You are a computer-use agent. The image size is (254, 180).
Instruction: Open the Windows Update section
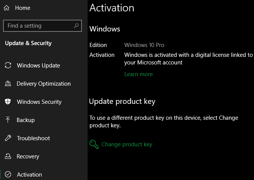click(38, 66)
